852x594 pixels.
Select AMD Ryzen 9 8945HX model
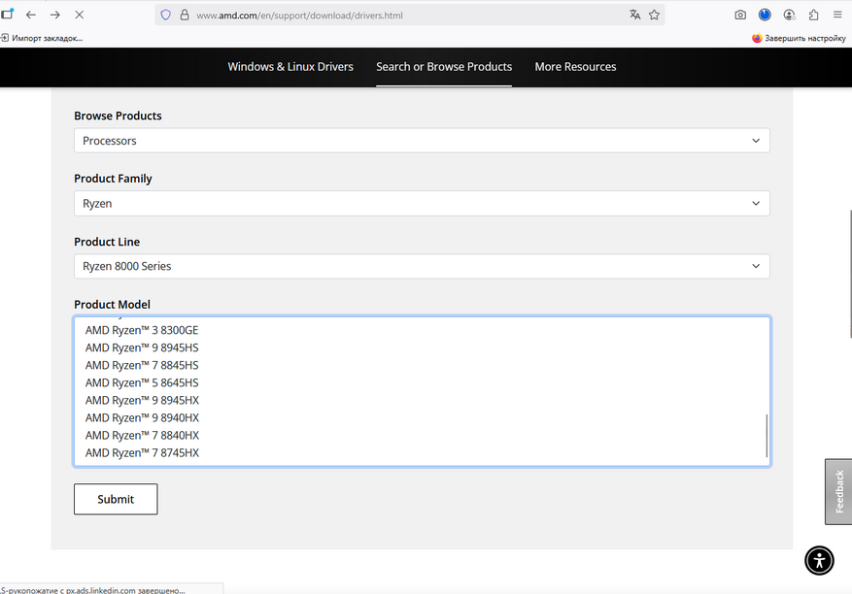tap(142, 400)
